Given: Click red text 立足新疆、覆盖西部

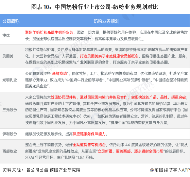Looking at the screenshot, I should 114,151.
